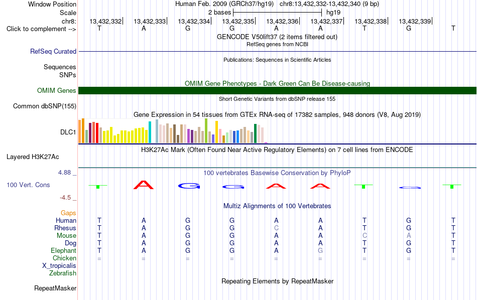The image size is (477, 300).
Task: Click the SNPs track label
Action: click(68, 75)
